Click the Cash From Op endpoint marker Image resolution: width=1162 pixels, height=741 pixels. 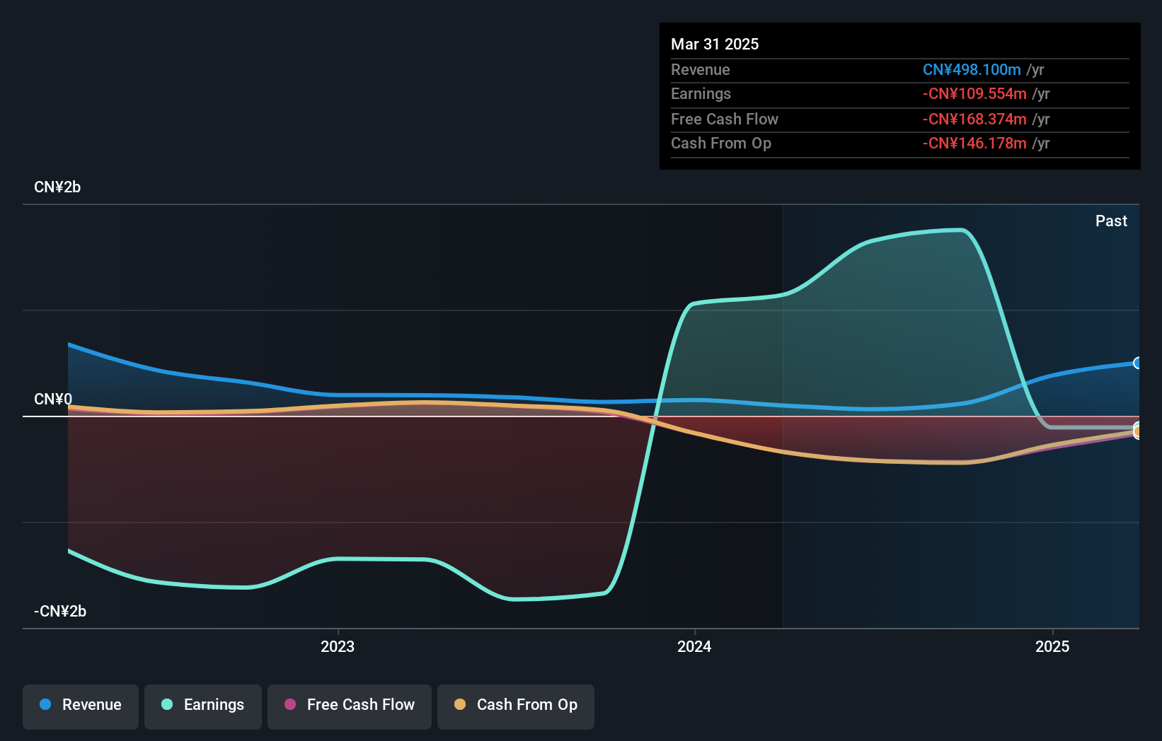1138,431
